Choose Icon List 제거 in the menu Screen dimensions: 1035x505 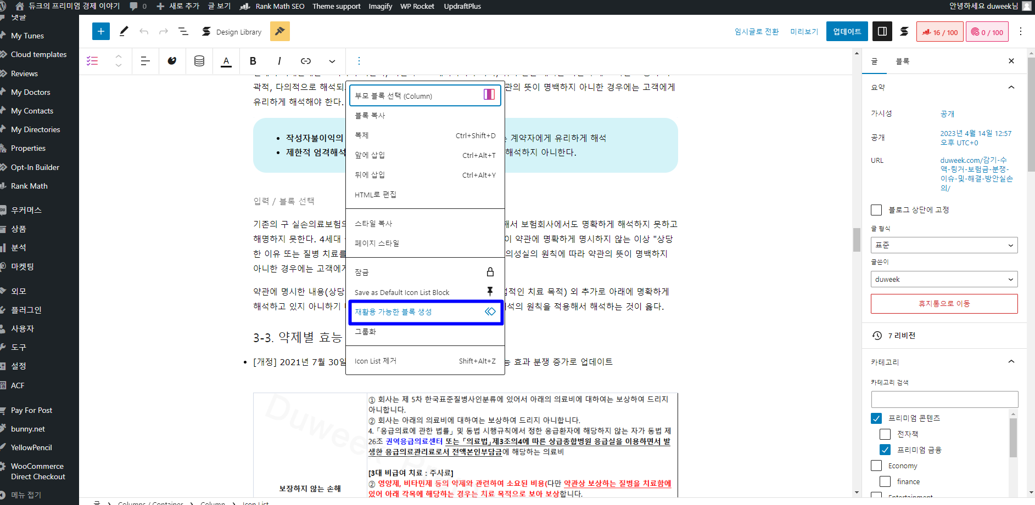click(426, 361)
